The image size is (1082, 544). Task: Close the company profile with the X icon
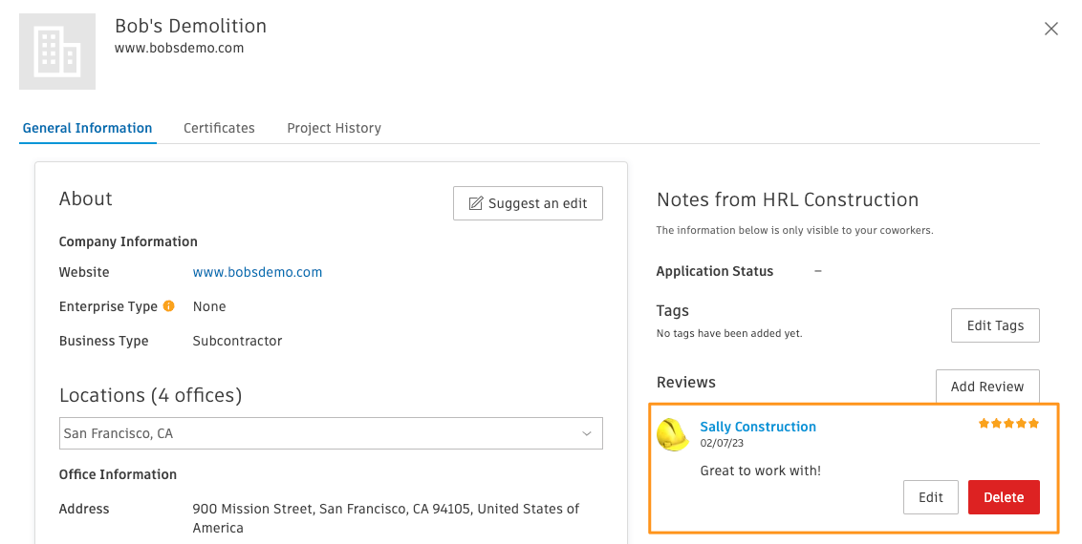tap(1051, 29)
